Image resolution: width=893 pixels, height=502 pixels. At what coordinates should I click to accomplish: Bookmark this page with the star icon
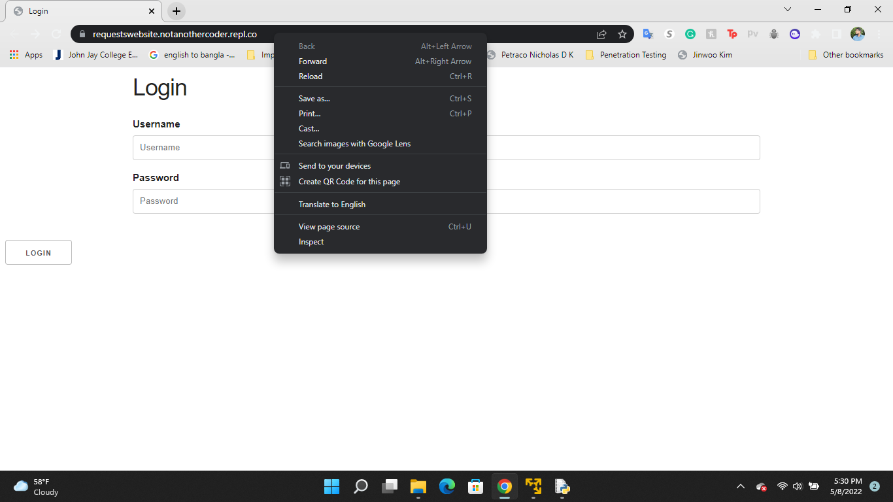(x=622, y=33)
